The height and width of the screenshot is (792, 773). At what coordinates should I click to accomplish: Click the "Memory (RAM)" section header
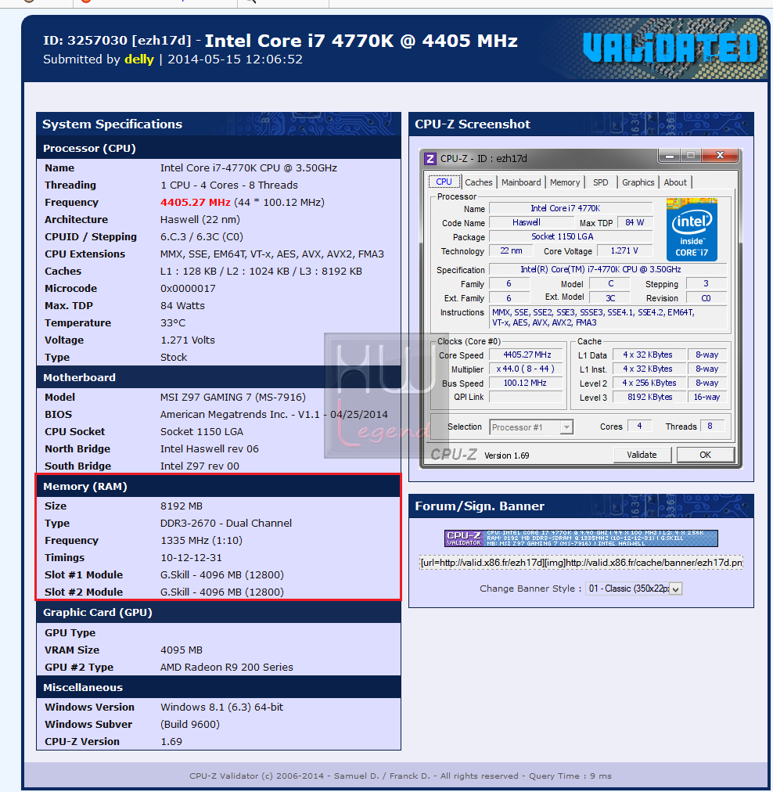coord(218,486)
